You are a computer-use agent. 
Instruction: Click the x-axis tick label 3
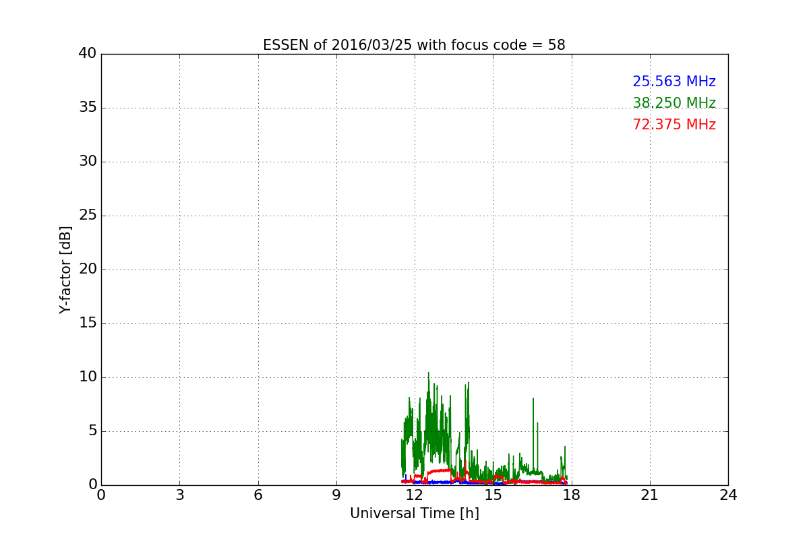pyautogui.click(x=179, y=495)
